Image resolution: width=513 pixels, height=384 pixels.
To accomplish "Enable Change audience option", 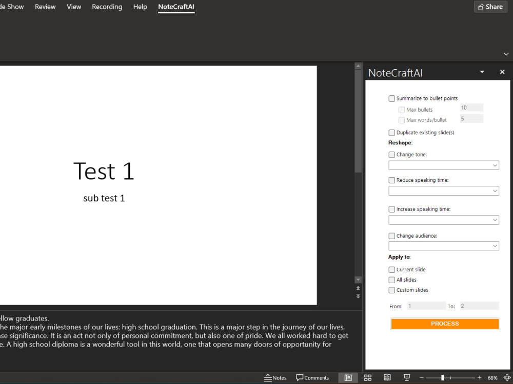I will click(391, 236).
